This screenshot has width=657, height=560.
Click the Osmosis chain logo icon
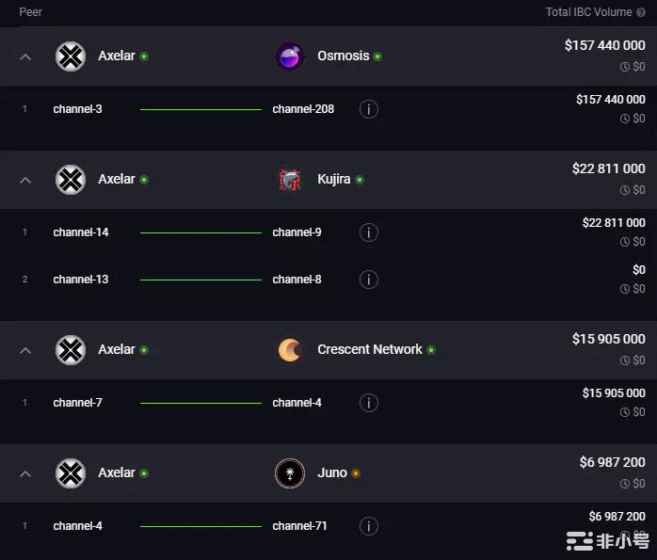click(x=290, y=56)
